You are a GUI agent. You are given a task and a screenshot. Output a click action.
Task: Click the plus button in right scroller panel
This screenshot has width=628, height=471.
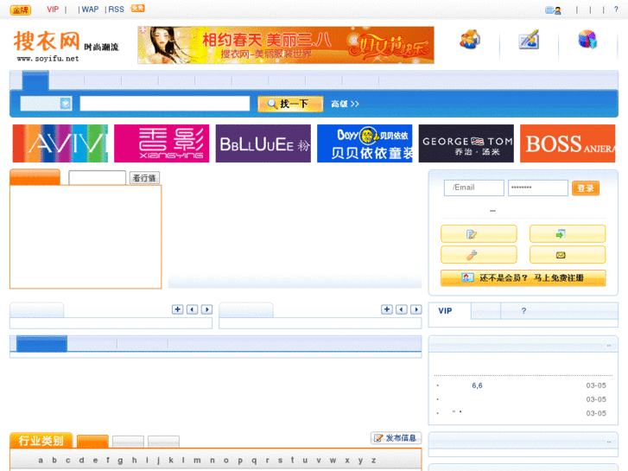click(x=387, y=309)
